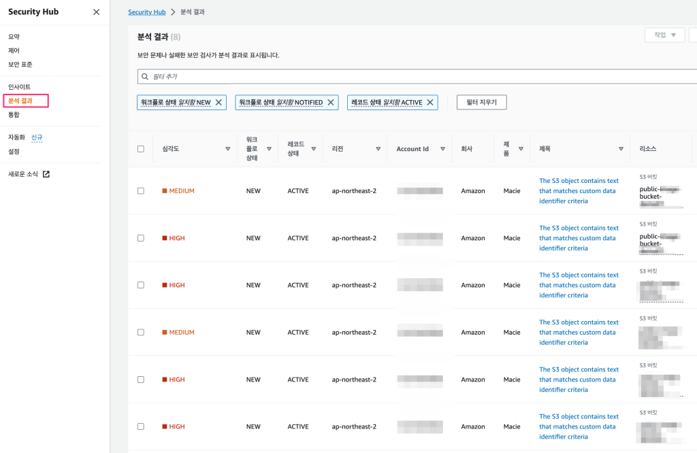697x453 pixels.
Task: Click the 회사 column header
Action: 466,149
